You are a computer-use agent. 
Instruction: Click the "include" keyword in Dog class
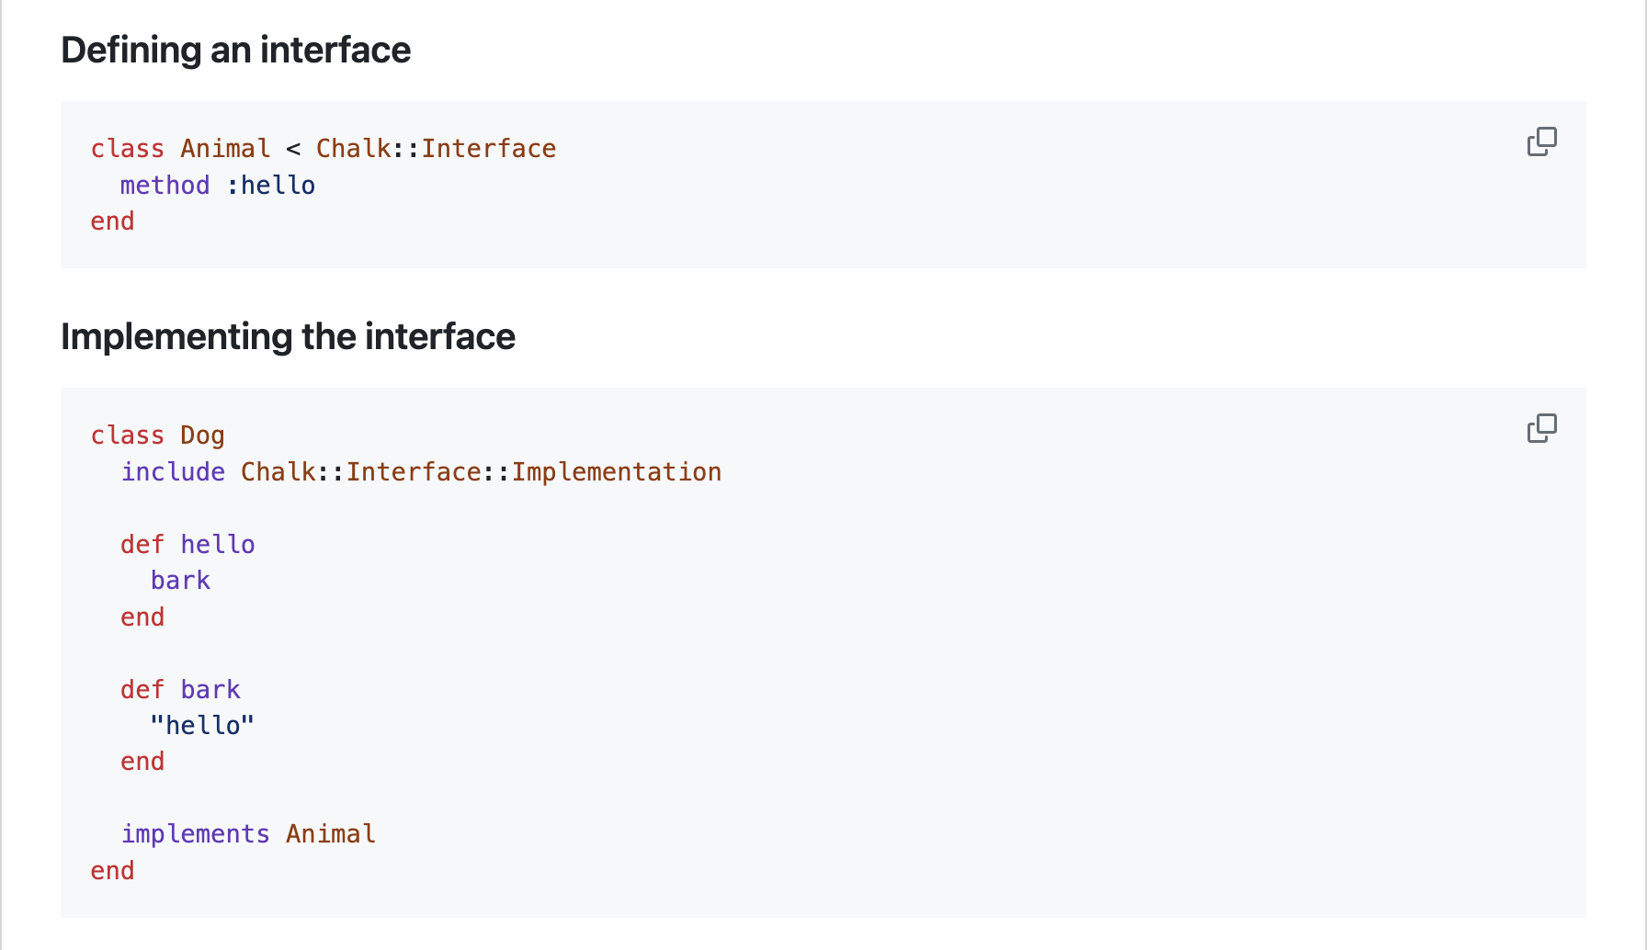(x=173, y=472)
